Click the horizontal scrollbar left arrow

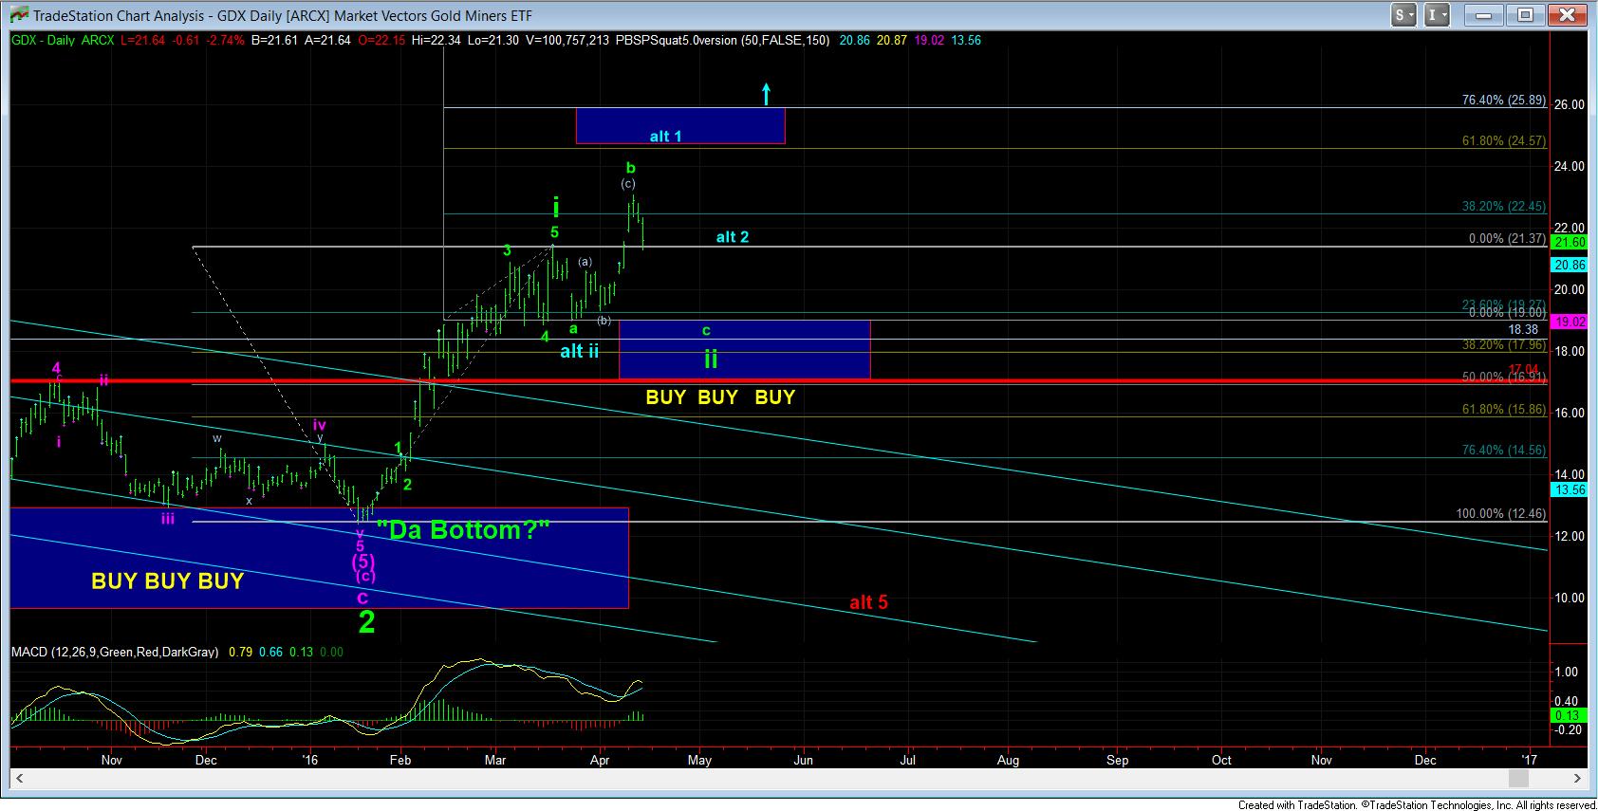pos(19,778)
